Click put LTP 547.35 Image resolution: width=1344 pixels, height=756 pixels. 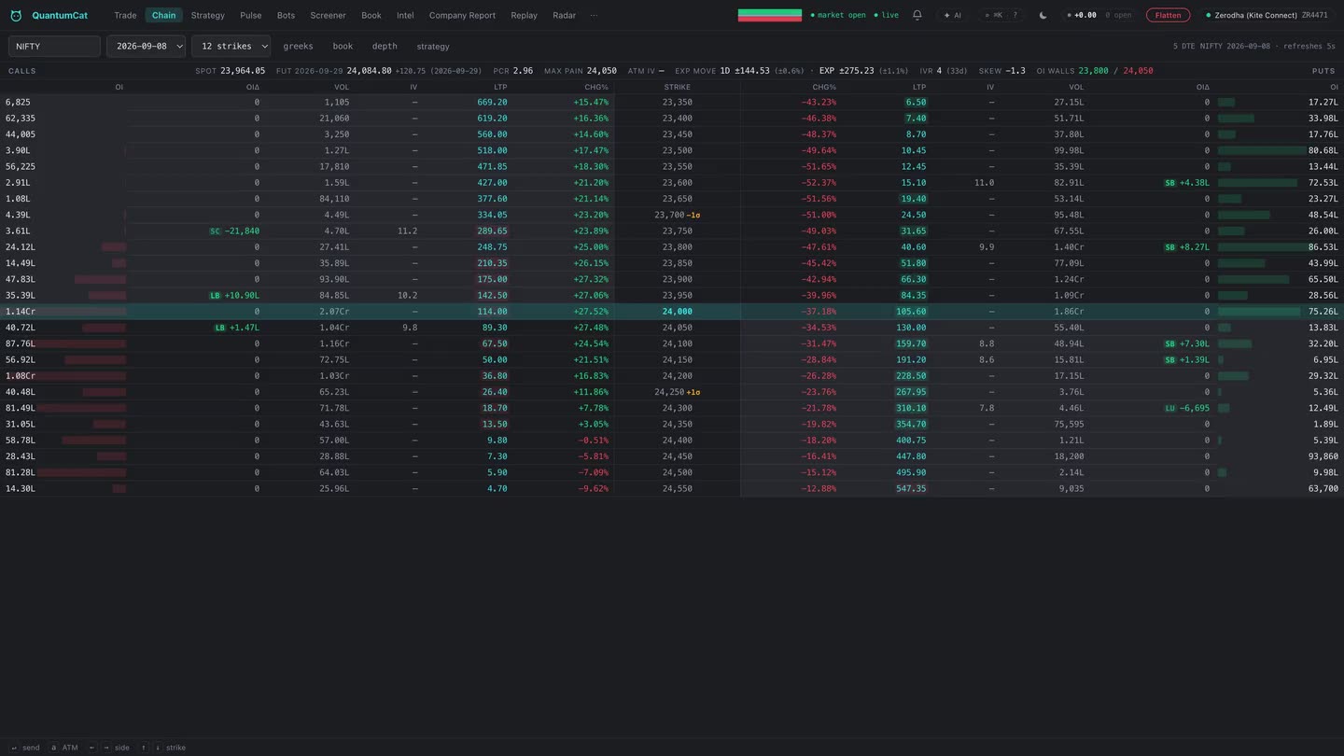coord(911,489)
